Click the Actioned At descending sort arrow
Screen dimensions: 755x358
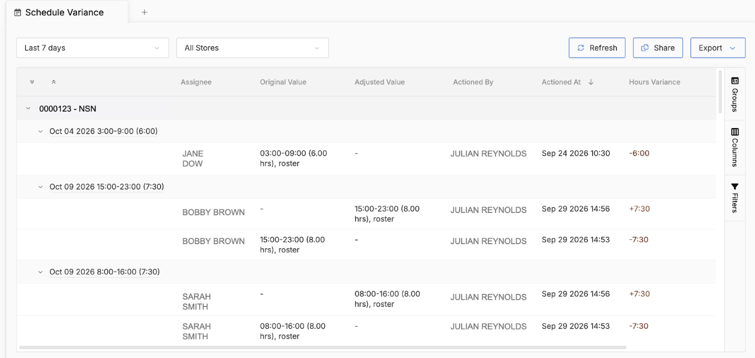click(591, 82)
